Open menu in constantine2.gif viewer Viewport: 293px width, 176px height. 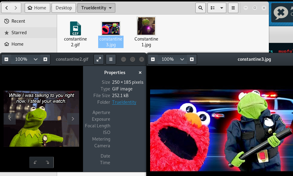pyautogui.click(x=111, y=59)
